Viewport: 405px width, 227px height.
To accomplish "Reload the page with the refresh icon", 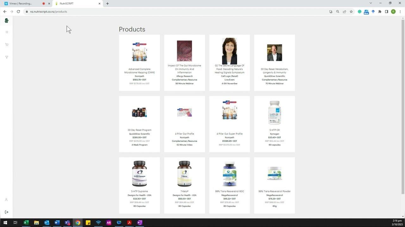I will tap(18, 12).
